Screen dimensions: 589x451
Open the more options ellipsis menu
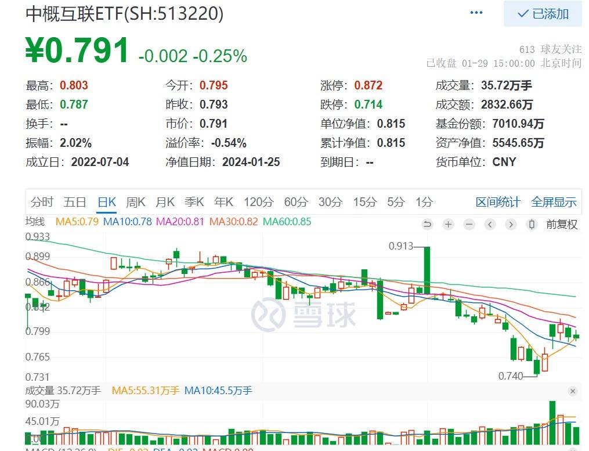click(476, 12)
